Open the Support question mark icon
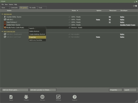 click(x=75, y=97)
